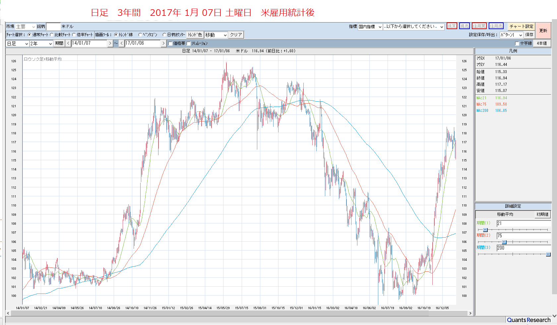Toggle the 十字線 crosshair checkbox
557x325 pixels.
point(517,43)
